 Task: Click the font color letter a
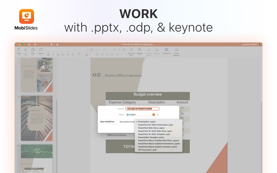pyautogui.click(x=86, y=54)
